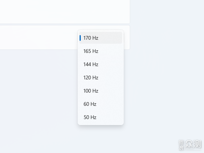
Task: Lower the rate to the lowest listed value, 50 Hz
Action: (101, 117)
